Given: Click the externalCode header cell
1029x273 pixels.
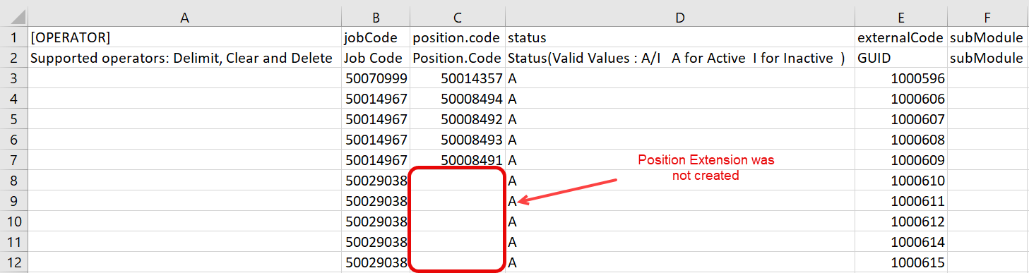Looking at the screenshot, I should tap(901, 37).
